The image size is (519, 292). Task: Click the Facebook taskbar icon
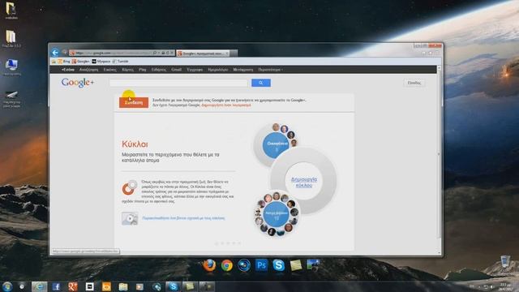(56, 286)
